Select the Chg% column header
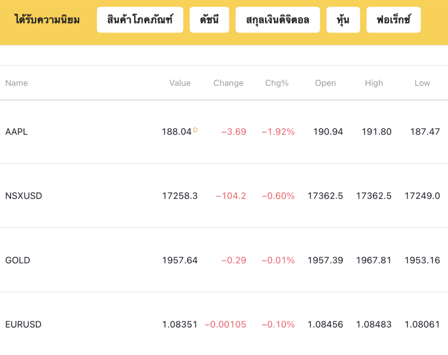 [x=277, y=83]
